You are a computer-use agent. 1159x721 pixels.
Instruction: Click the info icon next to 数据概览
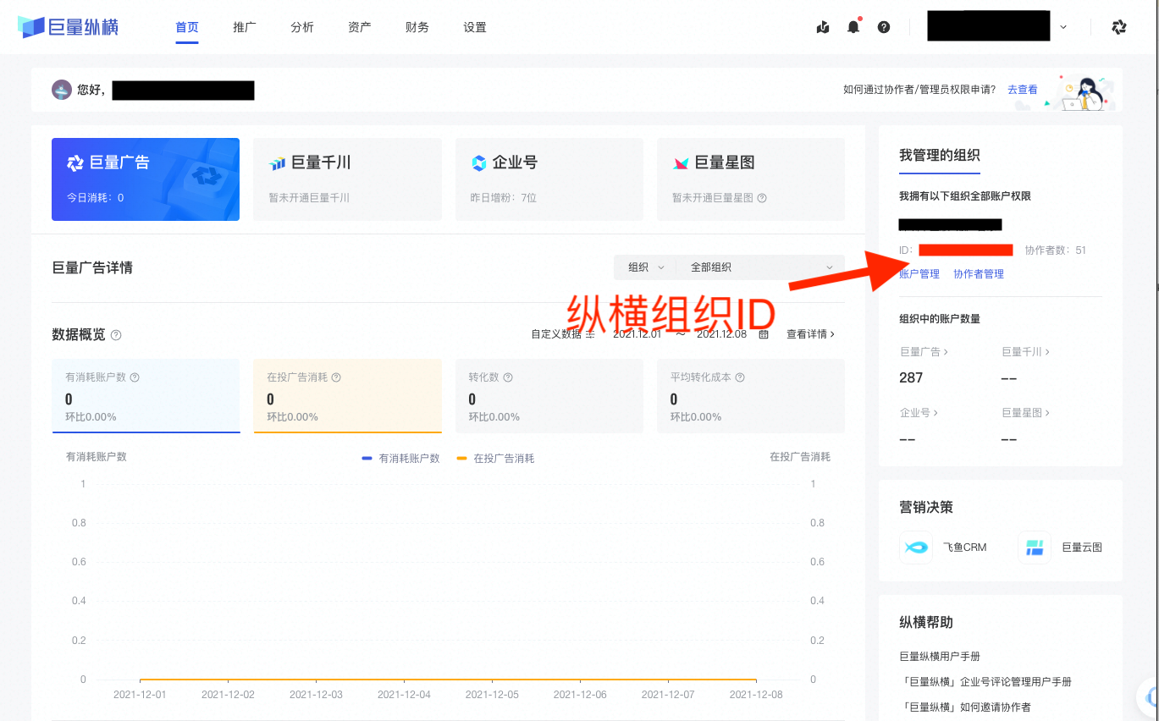pyautogui.click(x=116, y=335)
